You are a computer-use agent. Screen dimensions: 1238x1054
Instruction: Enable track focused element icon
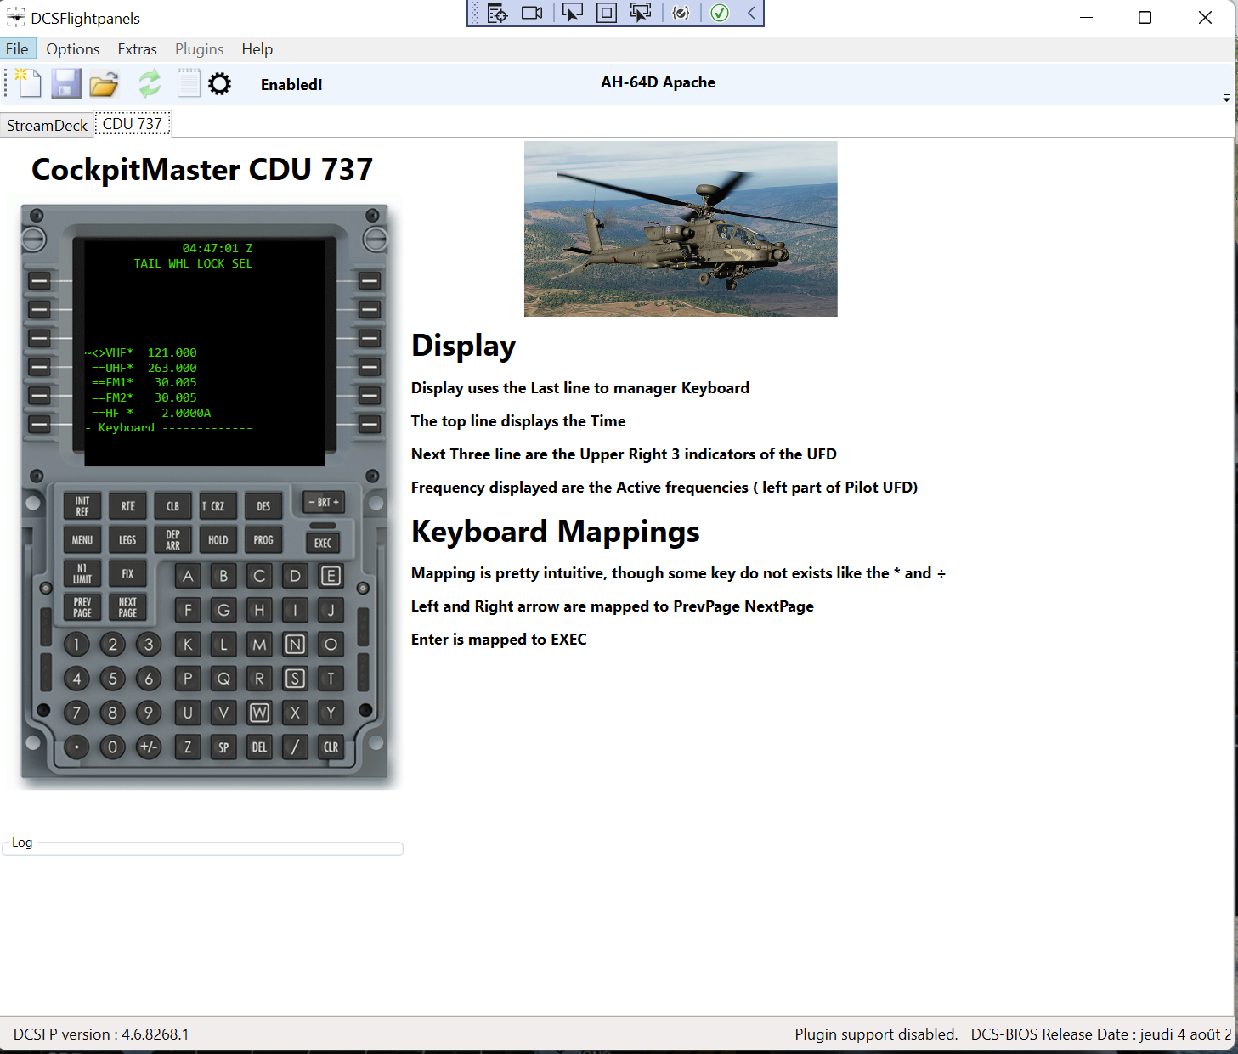point(641,13)
